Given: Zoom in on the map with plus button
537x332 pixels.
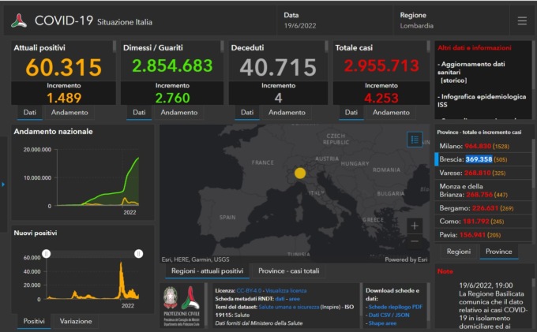Looking at the screenshot, I should click(415, 226).
